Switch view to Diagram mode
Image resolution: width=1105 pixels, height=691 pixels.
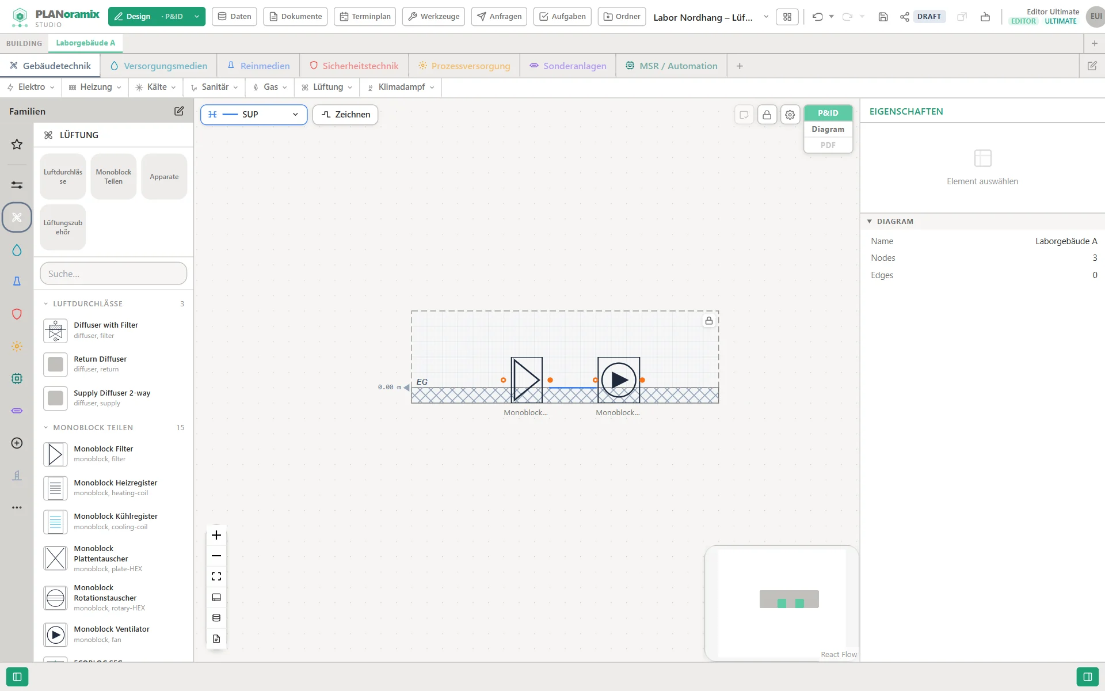(828, 129)
